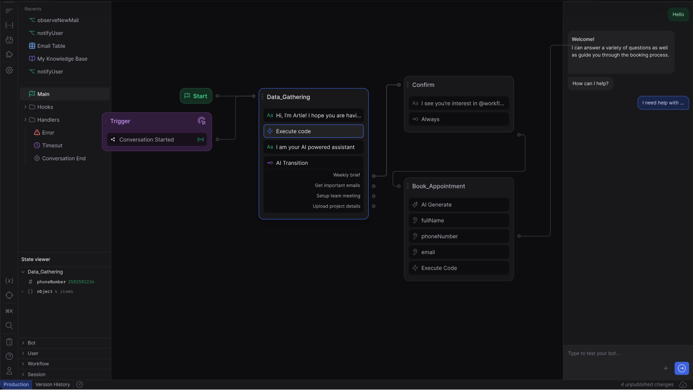The width and height of the screenshot is (693, 390).
Task: Open the help question mark icon
Action: (x=9, y=356)
